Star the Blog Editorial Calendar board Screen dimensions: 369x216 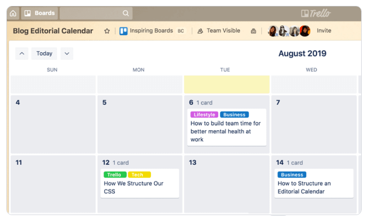[107, 31]
